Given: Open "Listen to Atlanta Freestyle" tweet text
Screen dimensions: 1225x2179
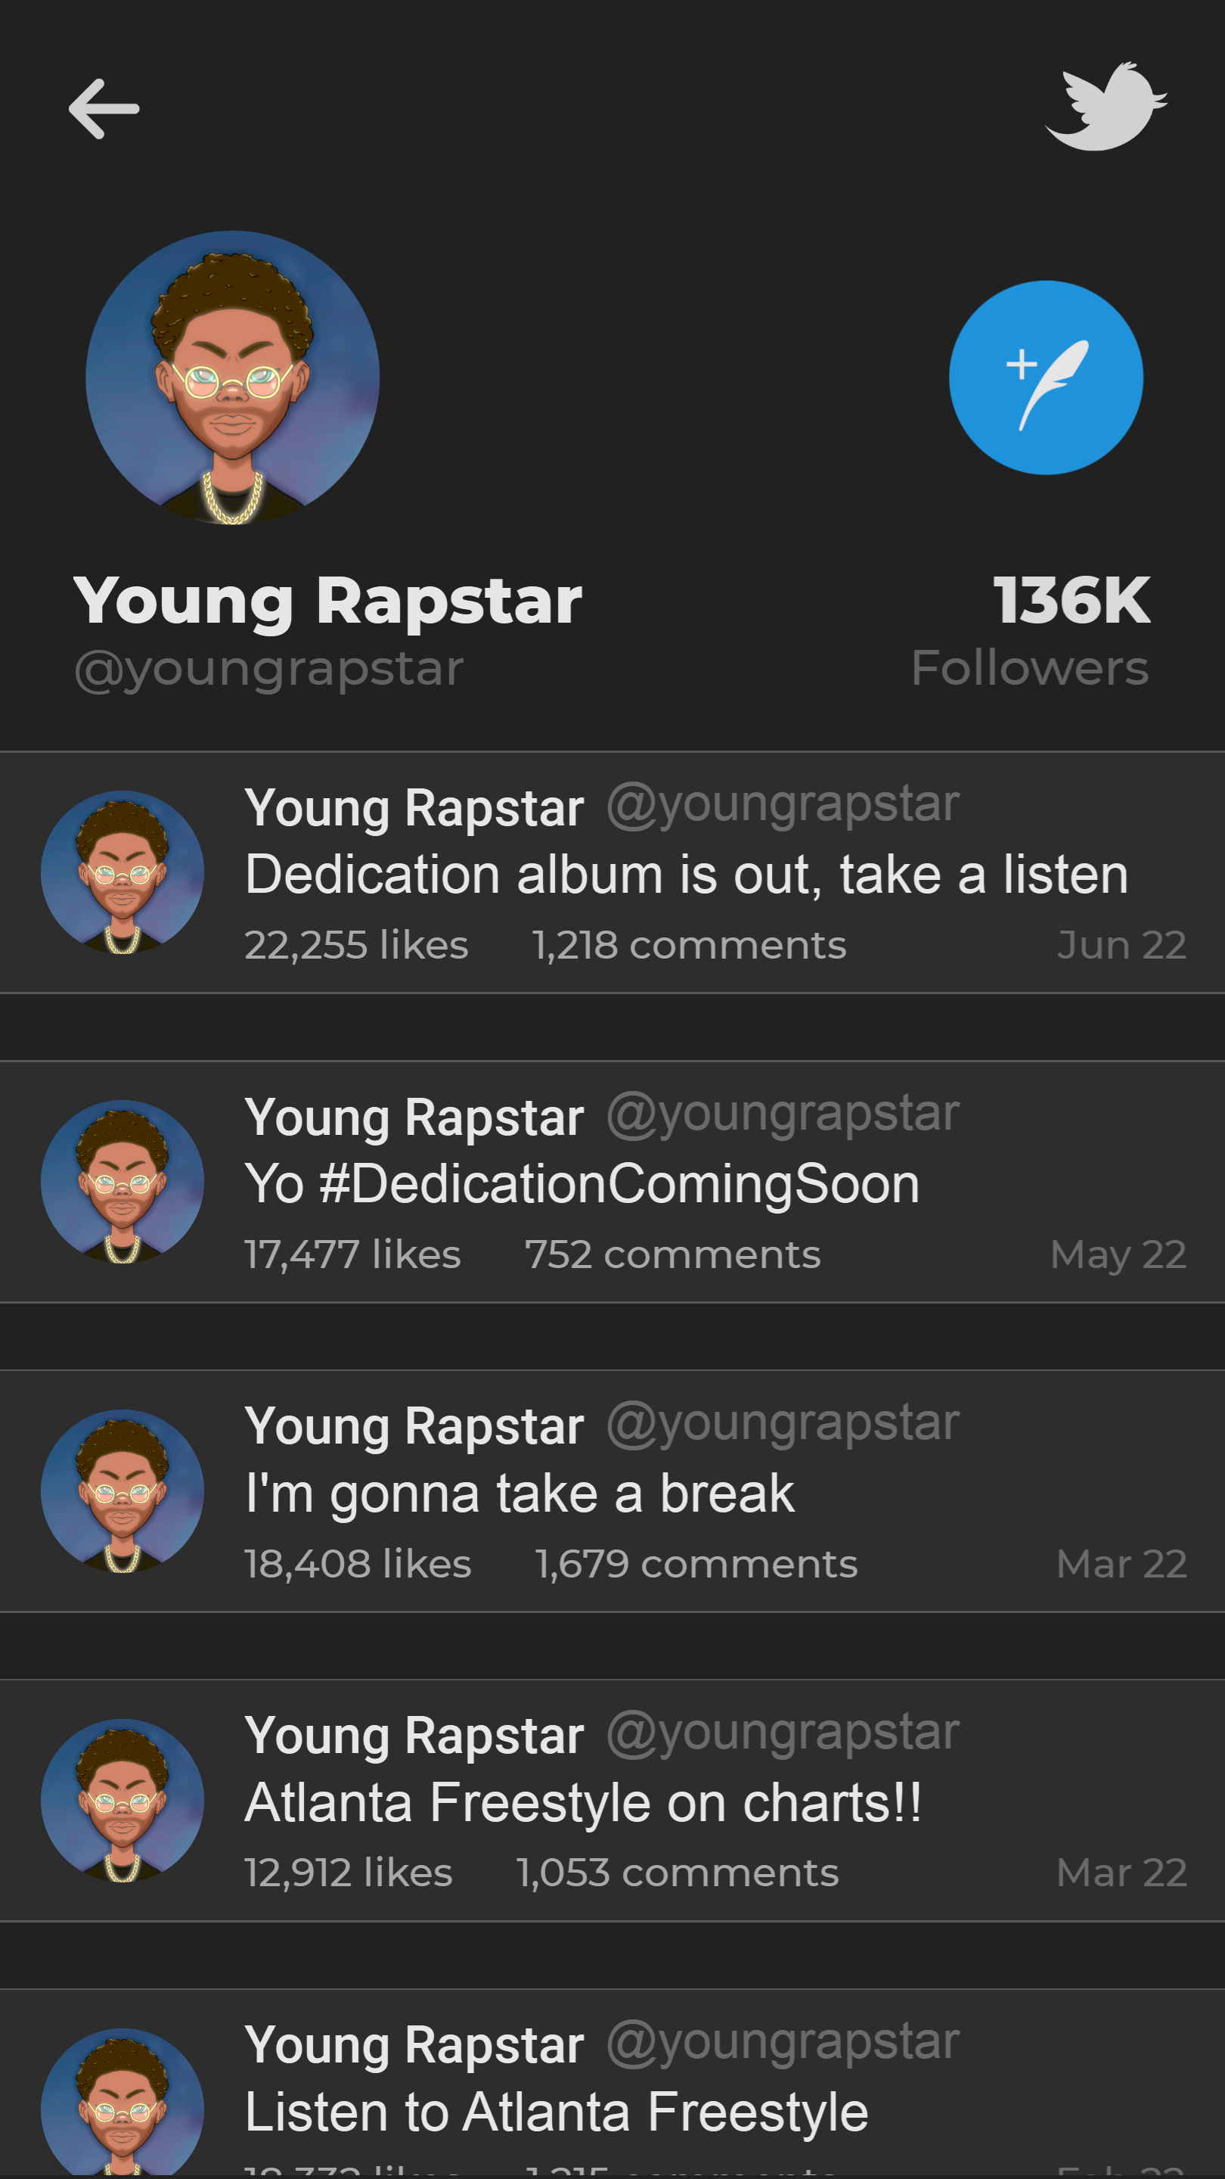Looking at the screenshot, I should click(557, 2112).
